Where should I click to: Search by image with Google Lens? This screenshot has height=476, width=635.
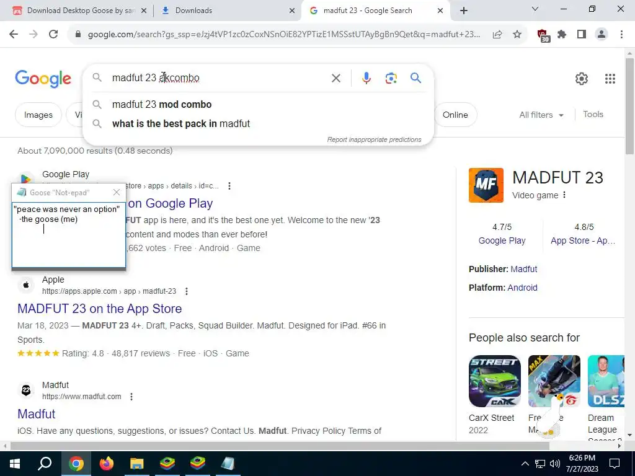coord(391,78)
